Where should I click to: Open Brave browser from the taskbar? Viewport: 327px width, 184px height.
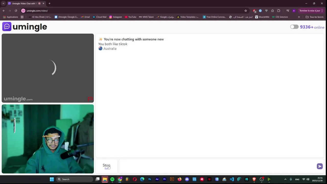click(x=254, y=179)
